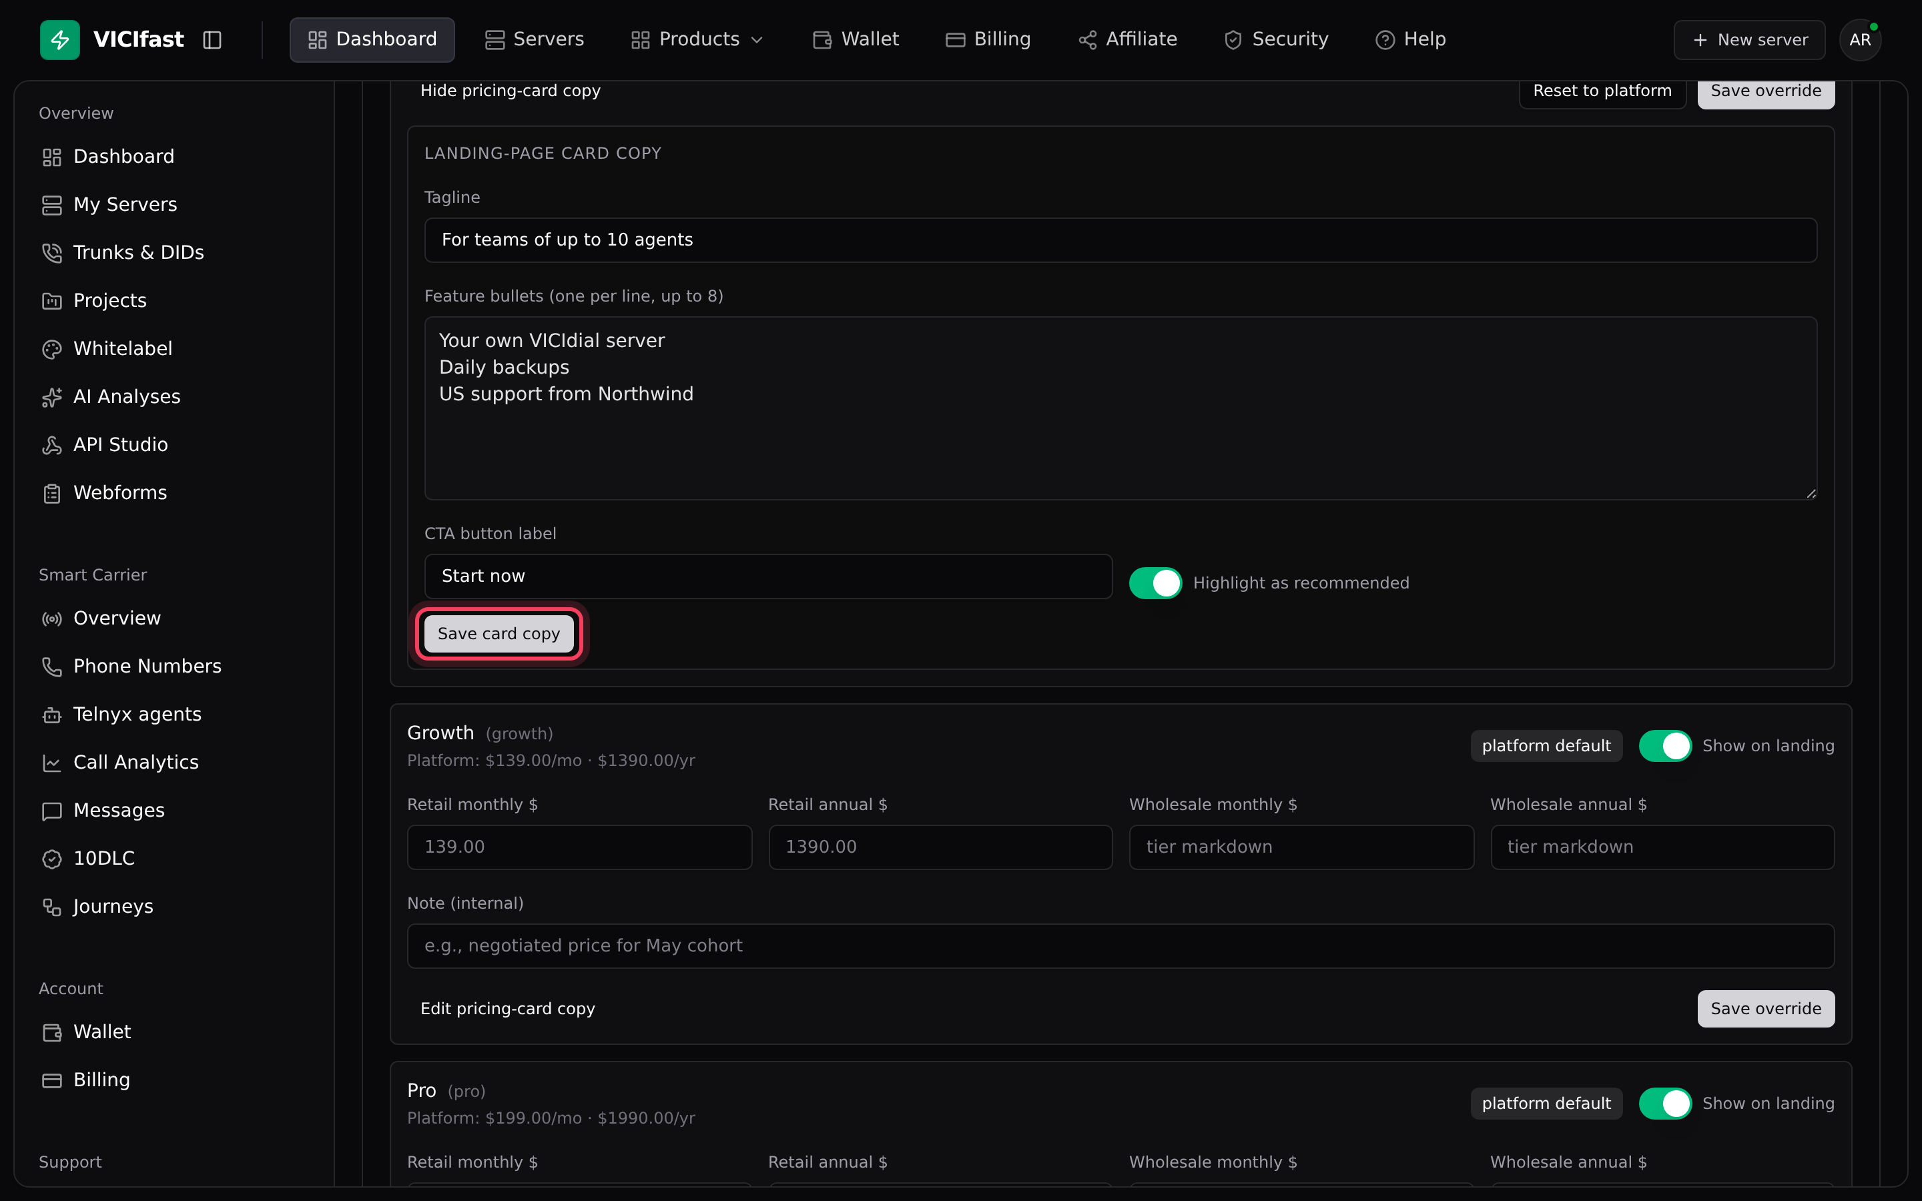Click the sidebar Billing card icon
Image resolution: width=1922 pixels, height=1201 pixels.
point(51,1080)
